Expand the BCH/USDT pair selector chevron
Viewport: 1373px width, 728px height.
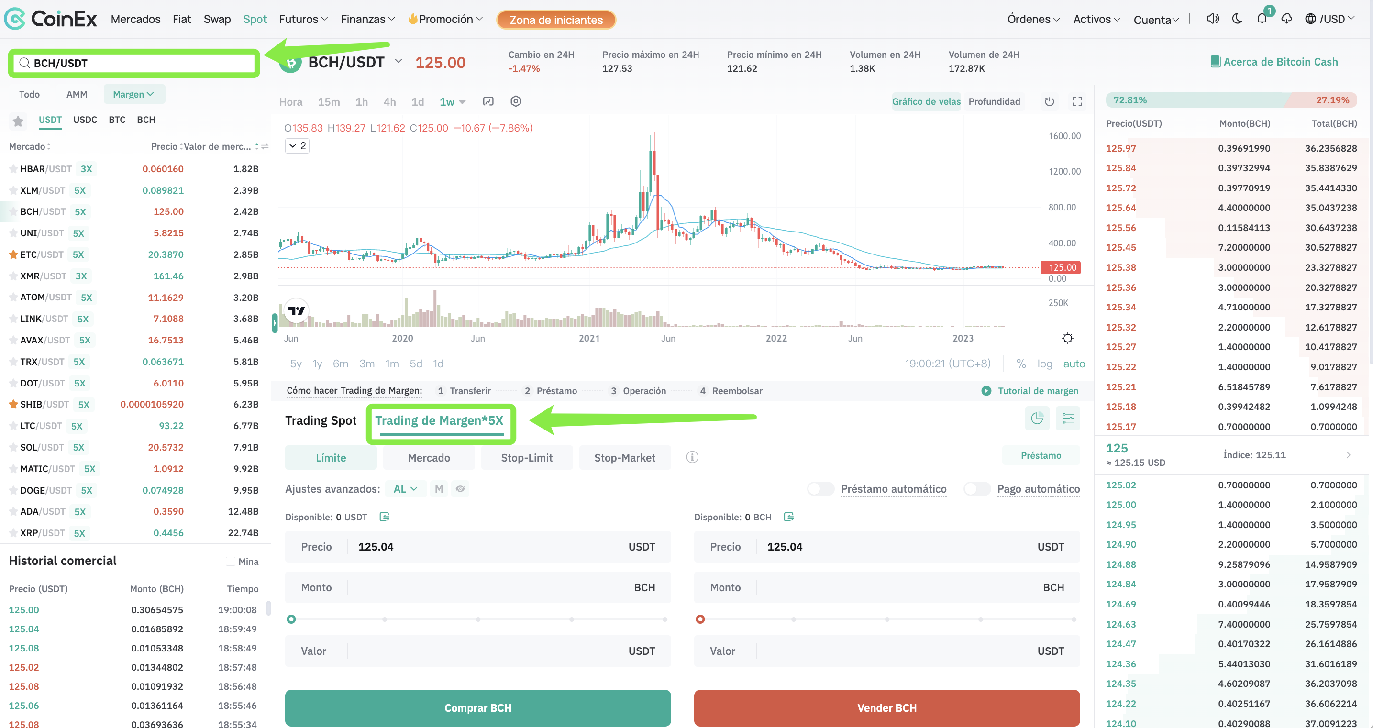pos(398,61)
